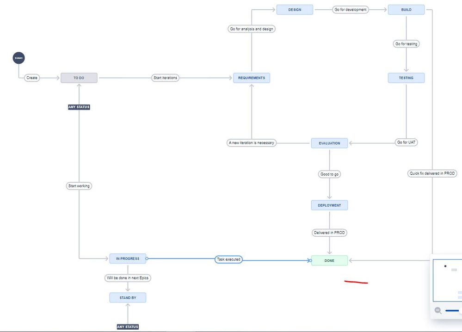Image resolution: width=462 pixels, height=332 pixels.
Task: Select the IN PROGRESS status box
Action: [128, 258]
